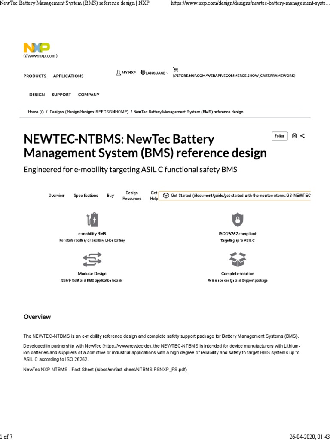Click the 'Reference design and Supportpackage' caption

click(238, 281)
